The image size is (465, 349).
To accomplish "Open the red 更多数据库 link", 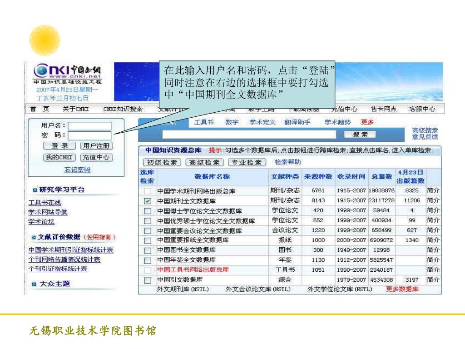I will click(402, 289).
